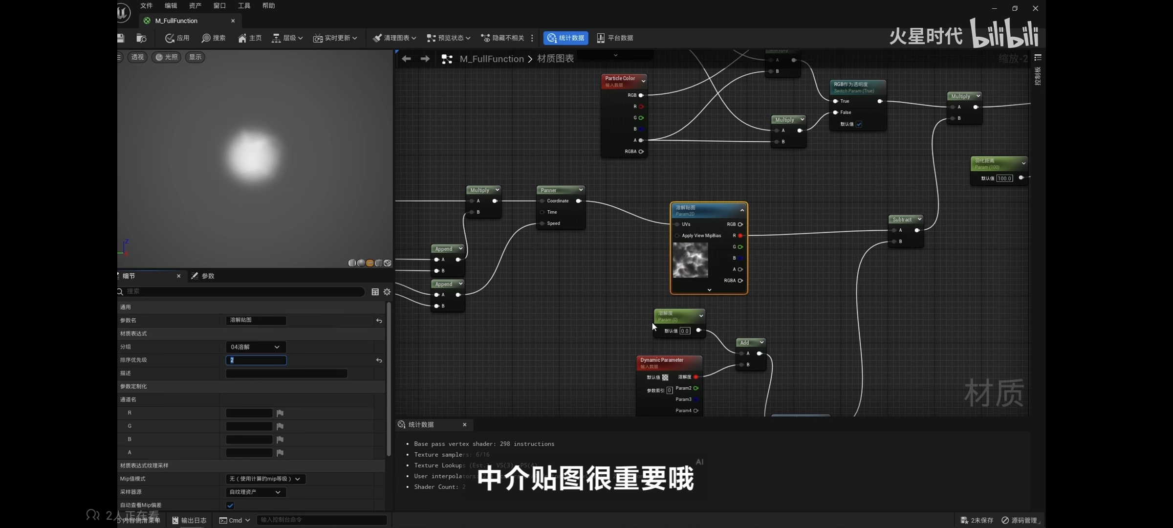Click the Lit (光照) viewport button
This screenshot has height=528, width=1173.
[x=166, y=57]
